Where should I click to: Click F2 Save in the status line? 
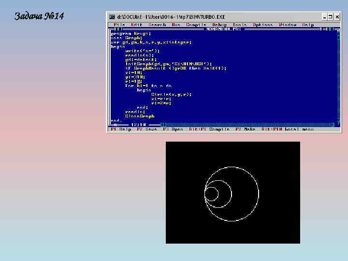147,129
